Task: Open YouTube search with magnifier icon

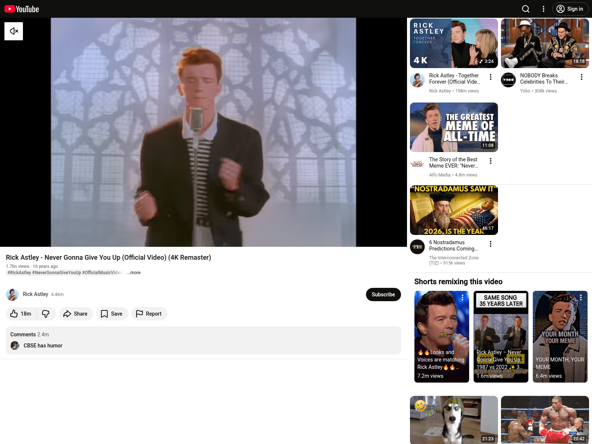Action: pyautogui.click(x=525, y=9)
